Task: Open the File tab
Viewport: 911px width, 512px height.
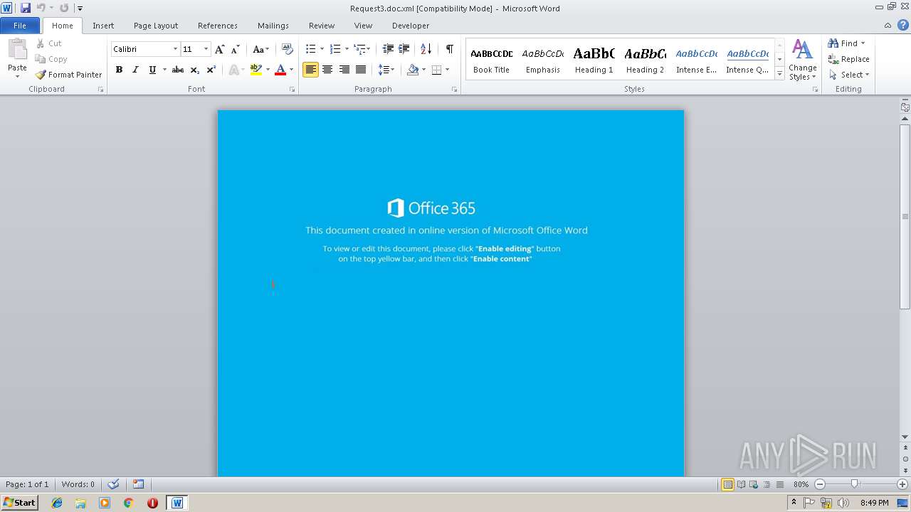Action: point(20,26)
